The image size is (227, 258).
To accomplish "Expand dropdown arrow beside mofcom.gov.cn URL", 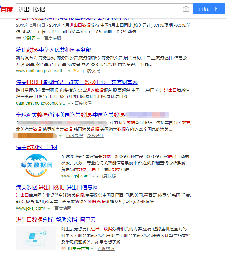I will 69,71.
